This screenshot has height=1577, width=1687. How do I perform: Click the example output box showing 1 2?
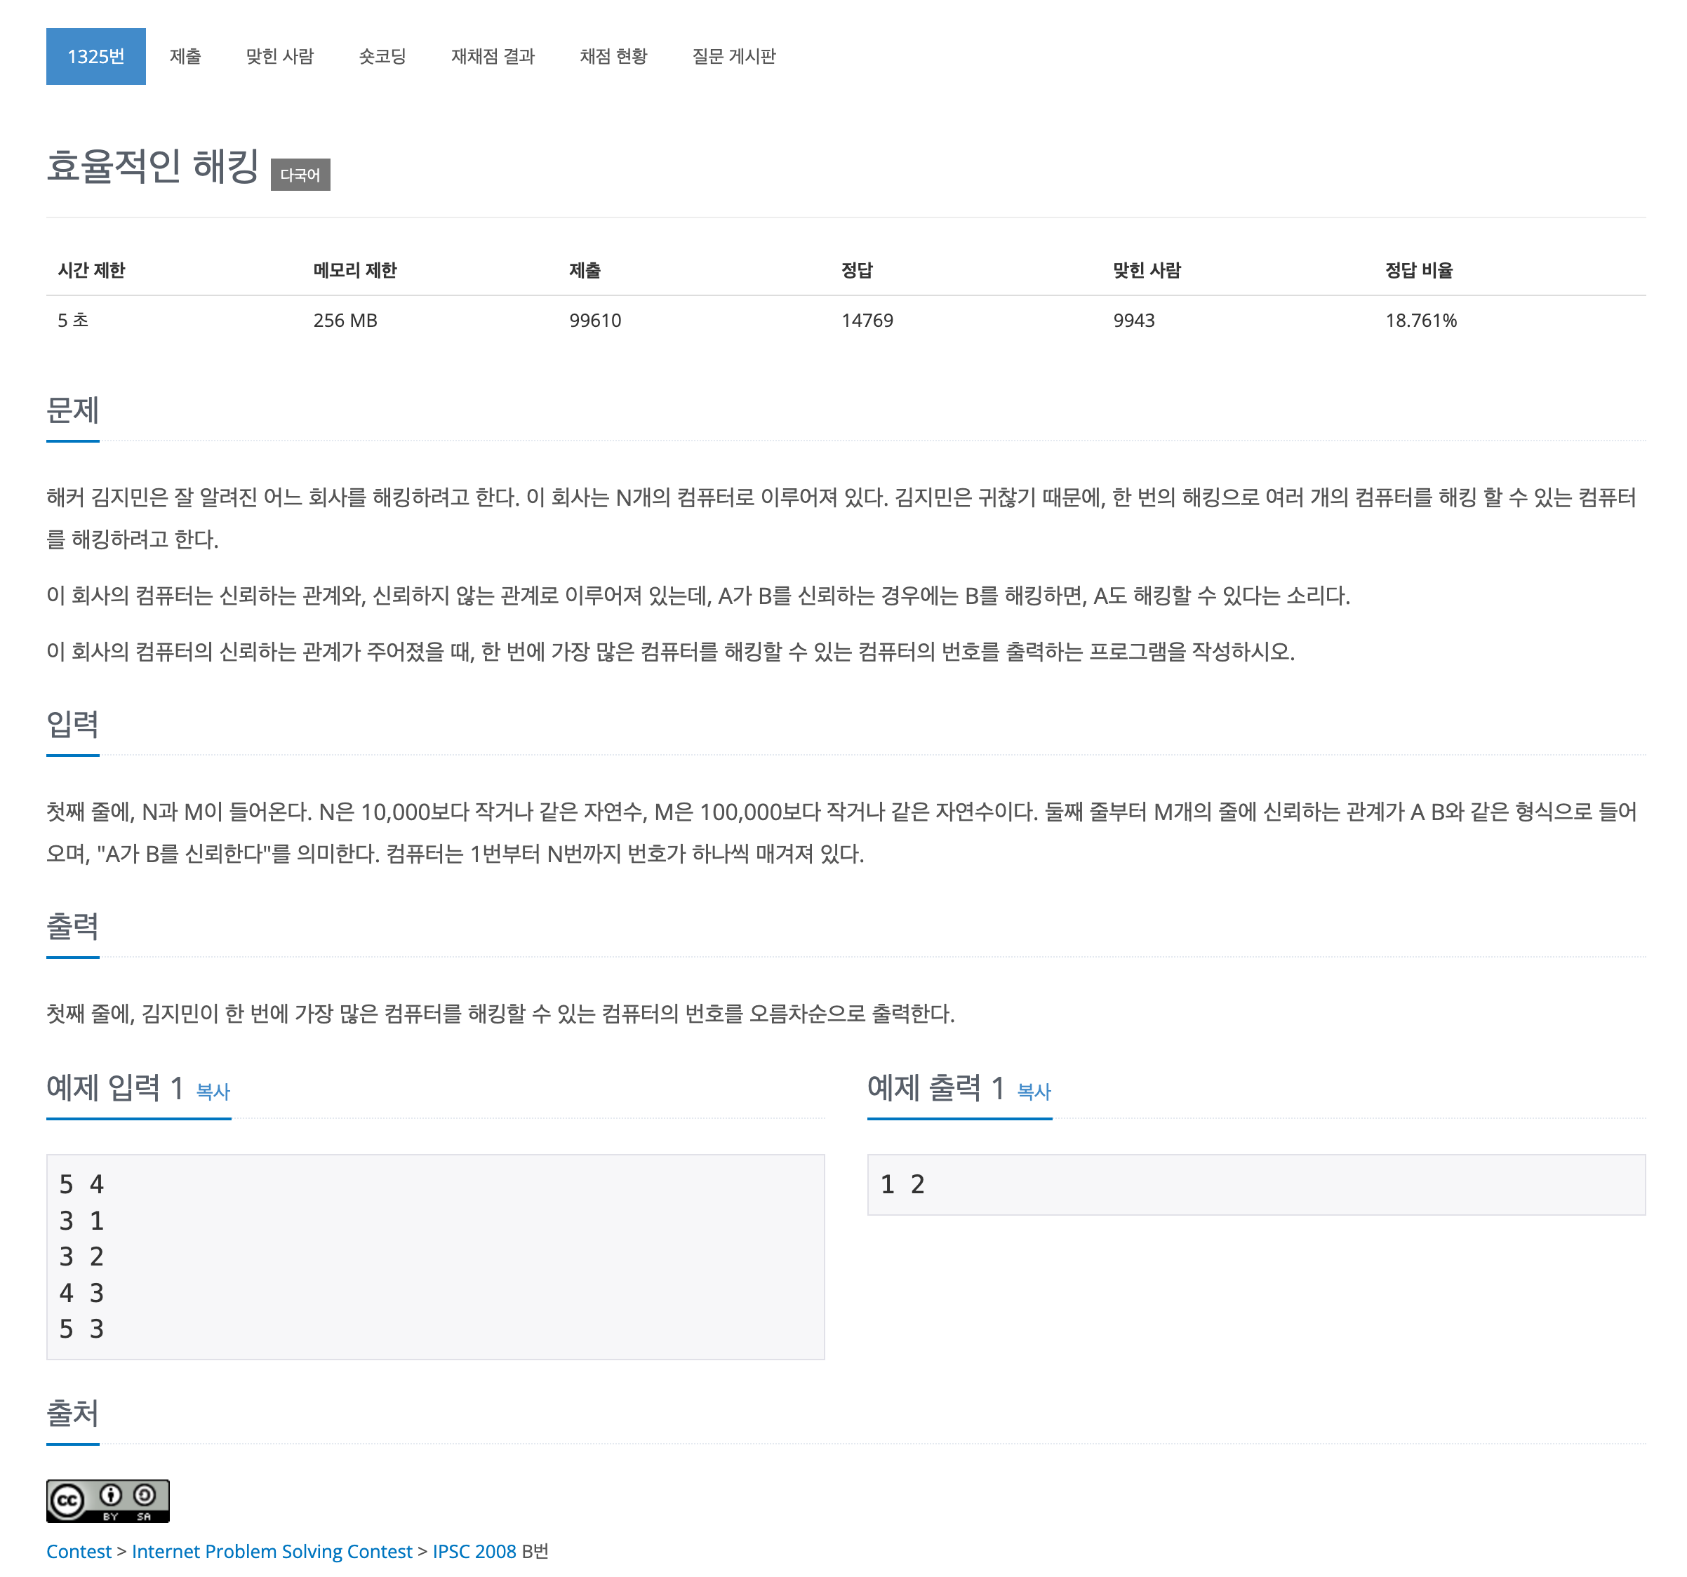[1255, 1184]
